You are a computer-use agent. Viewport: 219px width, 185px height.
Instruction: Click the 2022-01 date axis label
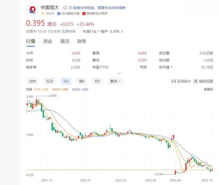pyautogui.click(x=86, y=181)
